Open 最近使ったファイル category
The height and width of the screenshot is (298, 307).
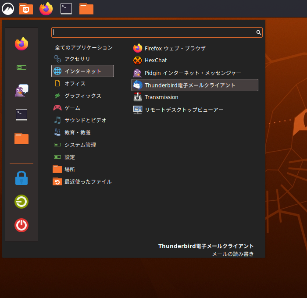tap(82, 181)
